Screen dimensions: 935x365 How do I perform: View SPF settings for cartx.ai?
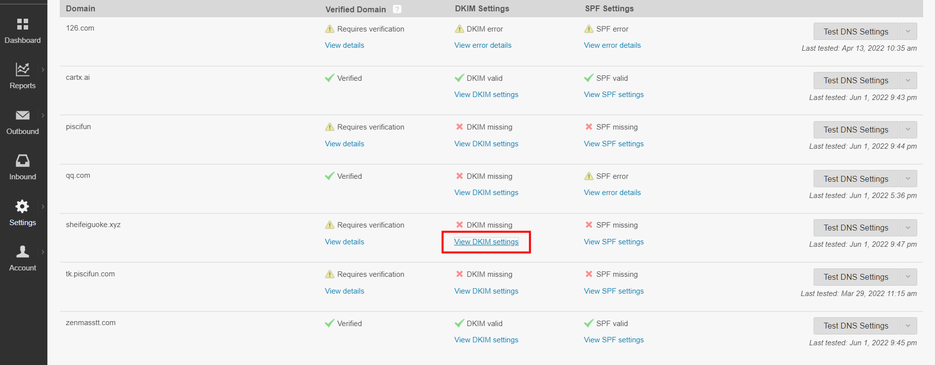tap(614, 95)
